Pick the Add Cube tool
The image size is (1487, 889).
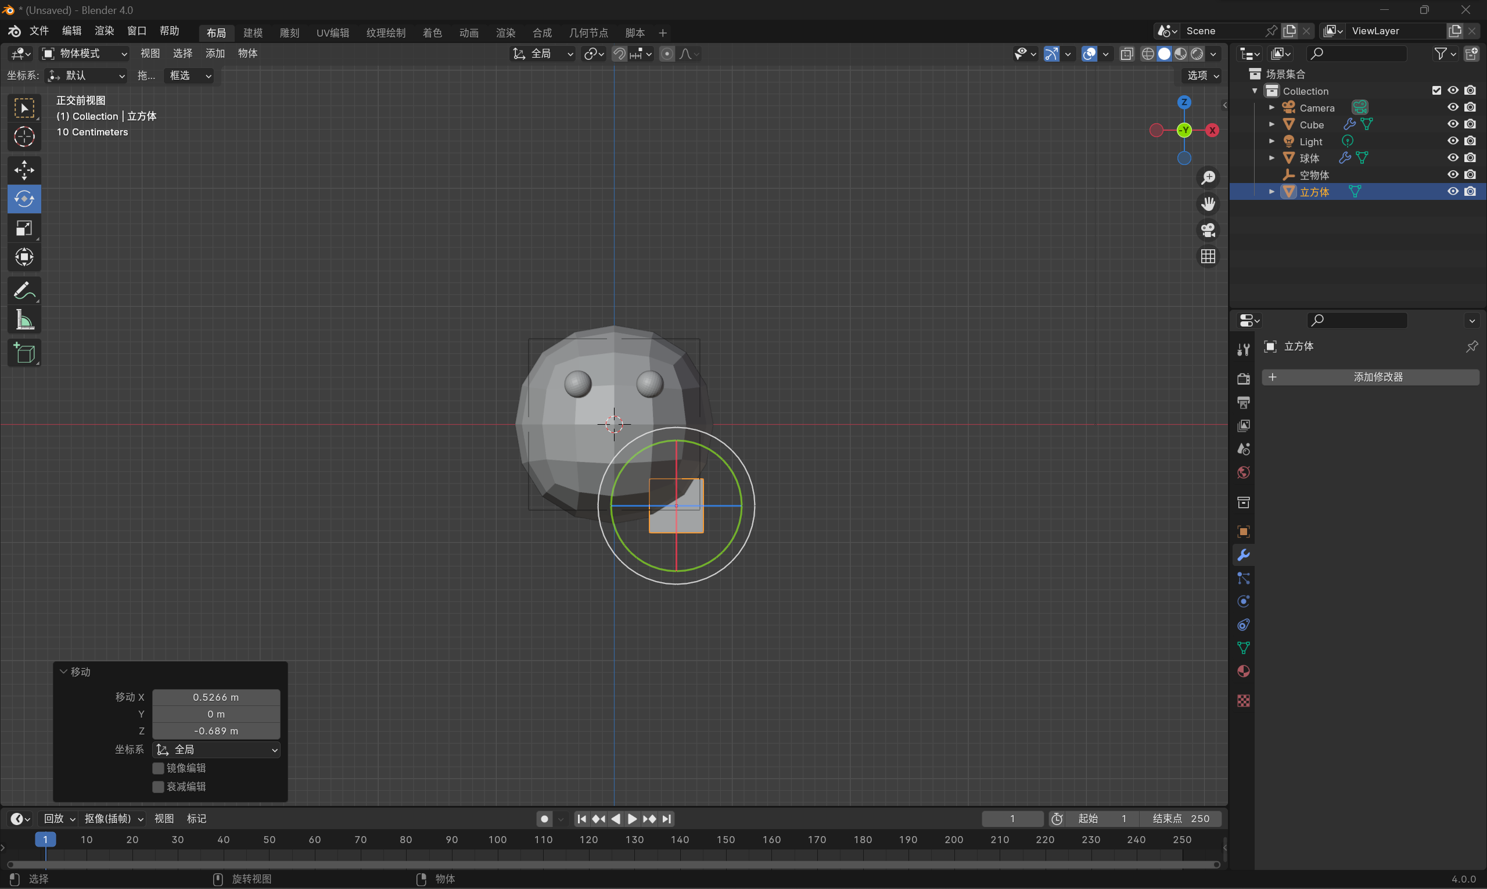(x=24, y=353)
